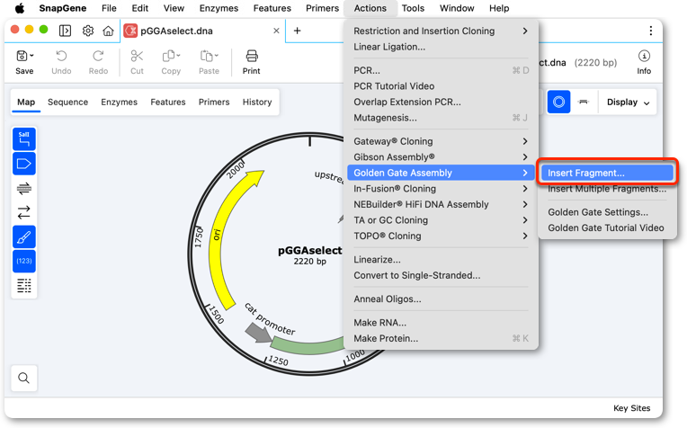This screenshot has width=687, height=428.
Task: Open the Apple menu
Action: click(x=20, y=8)
